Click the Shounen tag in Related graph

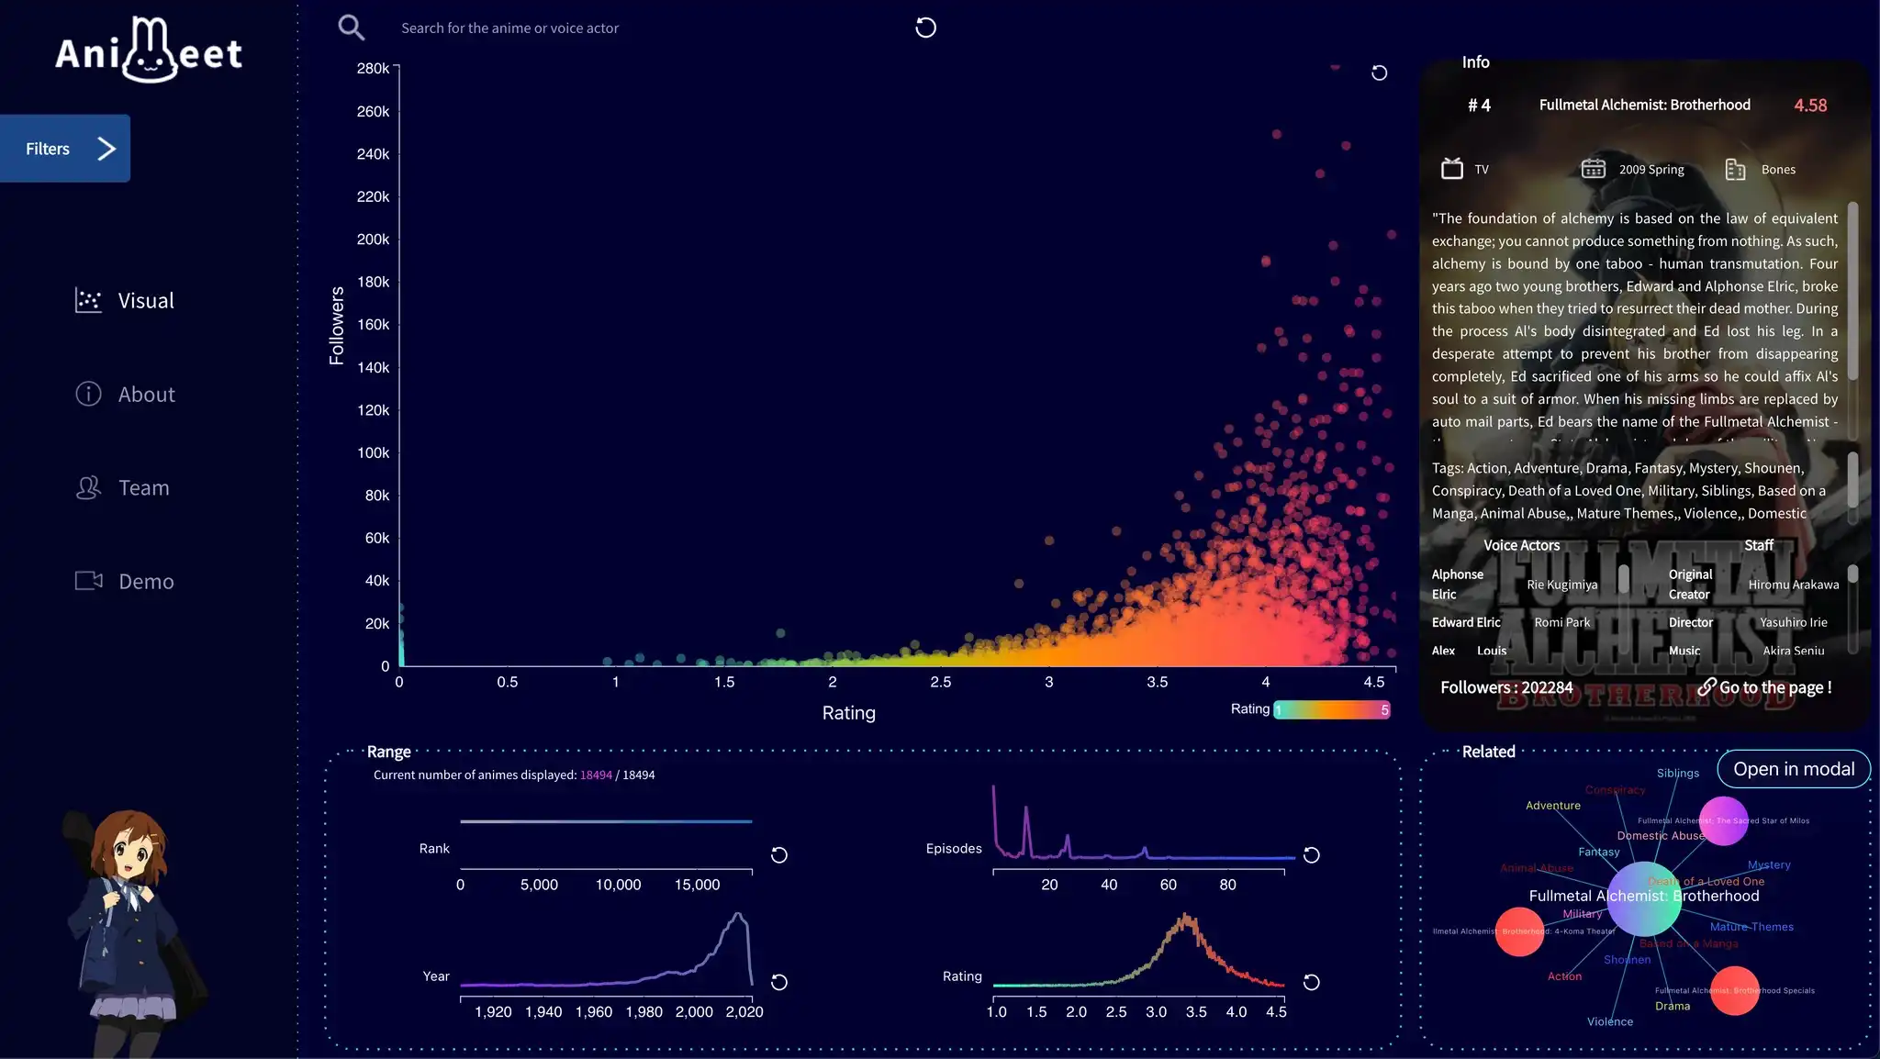[1627, 960]
